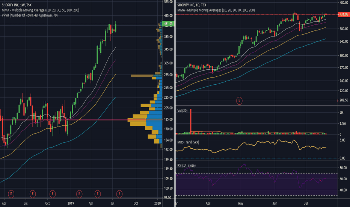
Task: Click the 92.50 price on weekly axis
Action: [168, 198]
